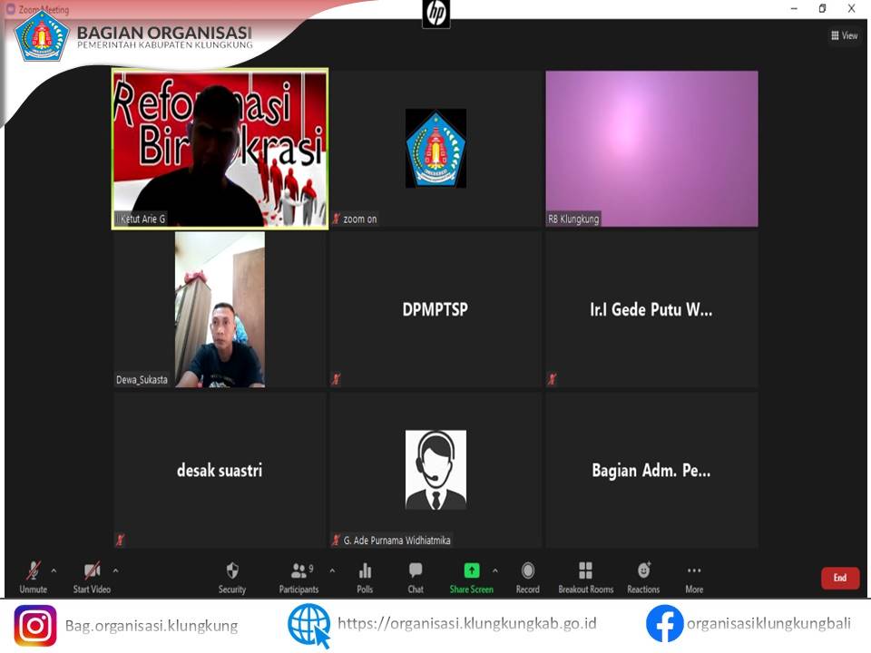
Task: Click Bag.organisasi.klungkung Instagram handle
Action: pos(152,626)
